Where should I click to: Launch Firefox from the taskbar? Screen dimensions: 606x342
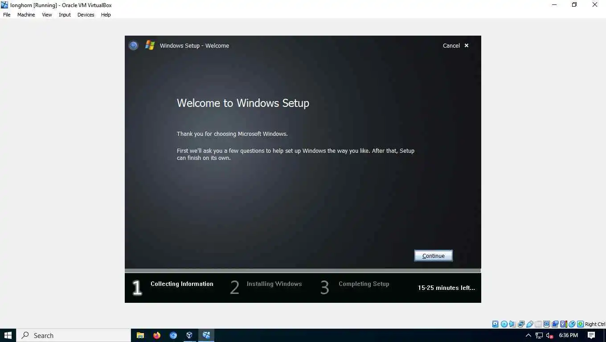pos(157,335)
